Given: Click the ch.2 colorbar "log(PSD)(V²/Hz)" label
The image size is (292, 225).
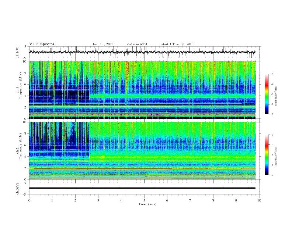Looking at the screenshot, I should [x=276, y=157].
